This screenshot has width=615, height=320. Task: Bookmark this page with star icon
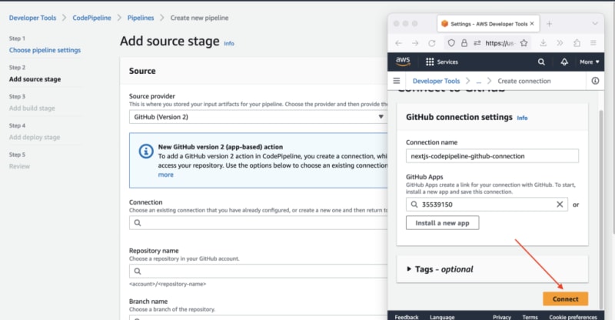[524, 43]
